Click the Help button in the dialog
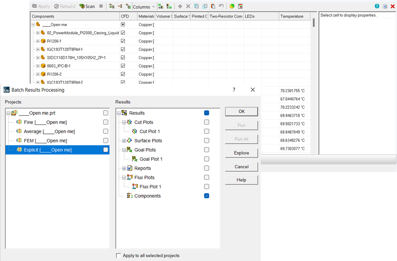The image size is (397, 261). [242, 180]
